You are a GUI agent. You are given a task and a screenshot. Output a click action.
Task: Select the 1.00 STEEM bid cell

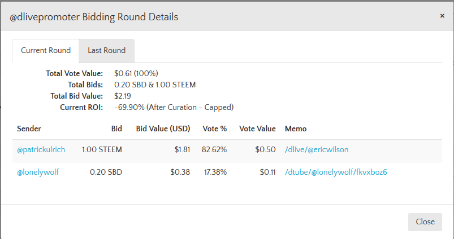(102, 149)
